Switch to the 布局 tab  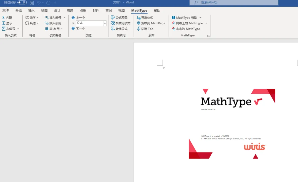[70, 10]
